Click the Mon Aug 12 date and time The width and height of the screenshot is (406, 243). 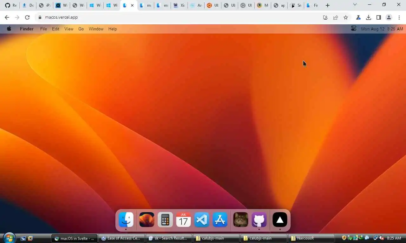pos(382,29)
